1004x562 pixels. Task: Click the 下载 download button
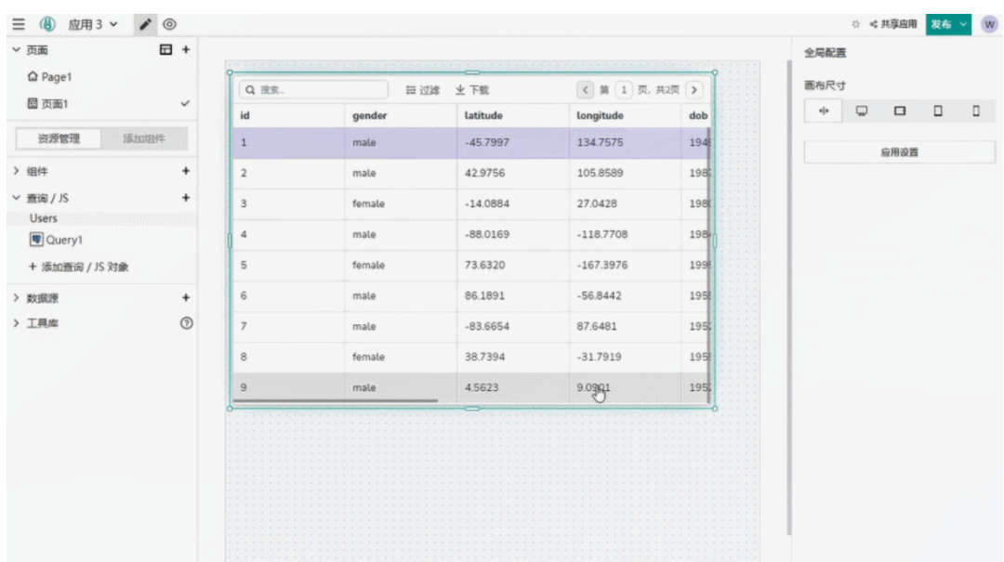(x=472, y=90)
